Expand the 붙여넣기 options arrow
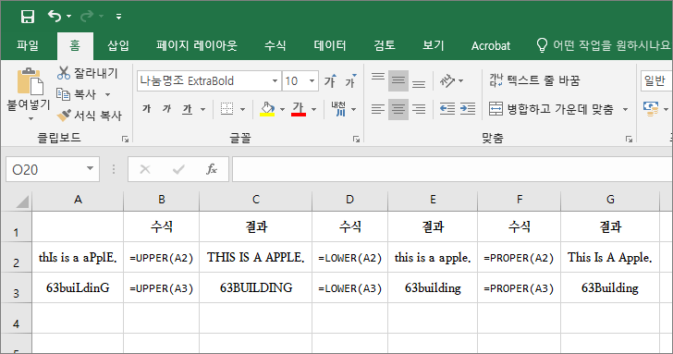This screenshot has height=354, width=673. (x=30, y=118)
